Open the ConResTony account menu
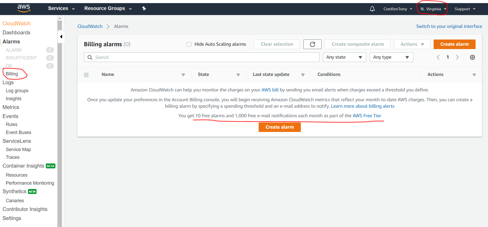The image size is (488, 227). [398, 9]
